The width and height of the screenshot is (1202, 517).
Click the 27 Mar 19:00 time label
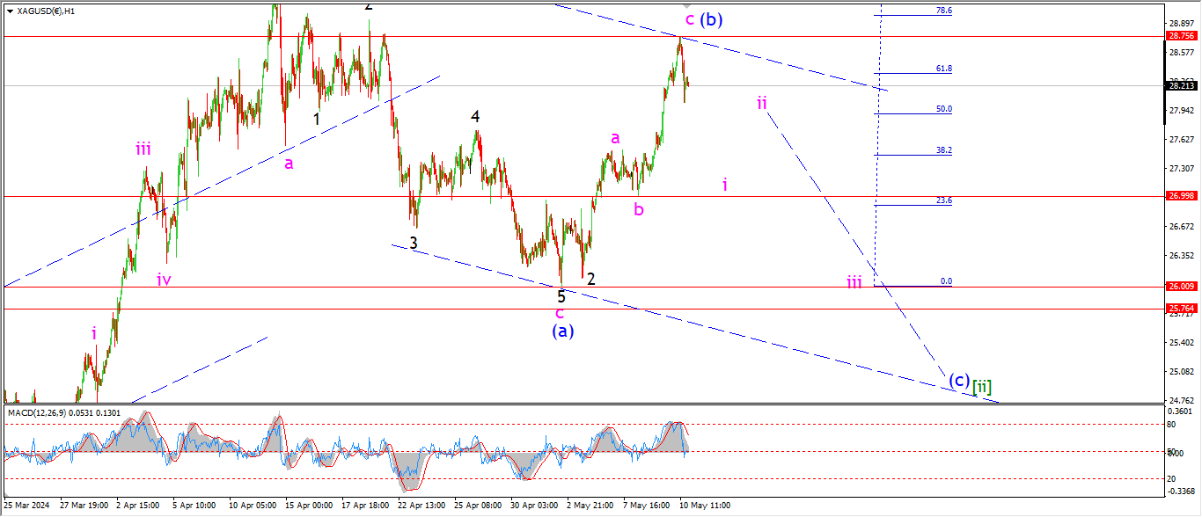tap(84, 506)
